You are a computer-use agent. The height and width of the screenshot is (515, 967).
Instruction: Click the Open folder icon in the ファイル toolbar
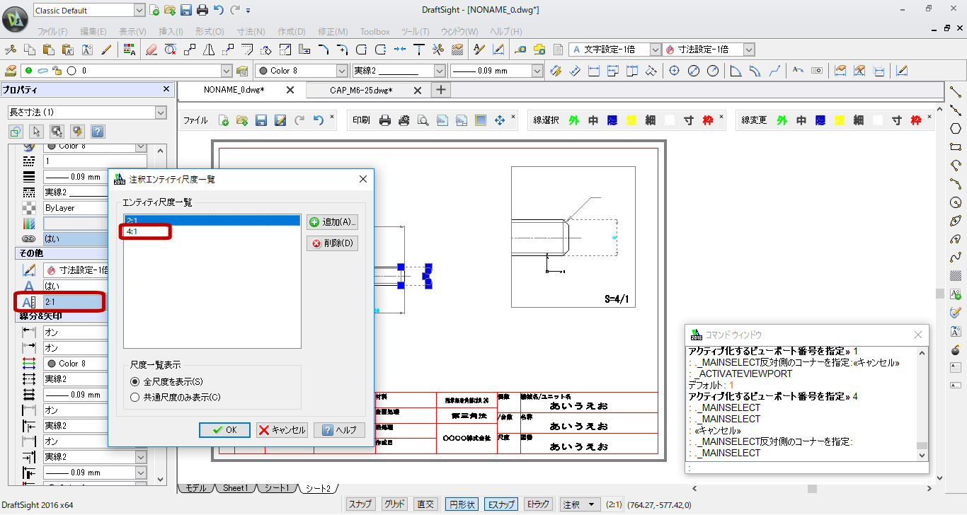pyautogui.click(x=242, y=120)
